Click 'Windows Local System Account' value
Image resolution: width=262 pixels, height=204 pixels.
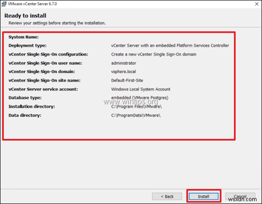click(140, 89)
